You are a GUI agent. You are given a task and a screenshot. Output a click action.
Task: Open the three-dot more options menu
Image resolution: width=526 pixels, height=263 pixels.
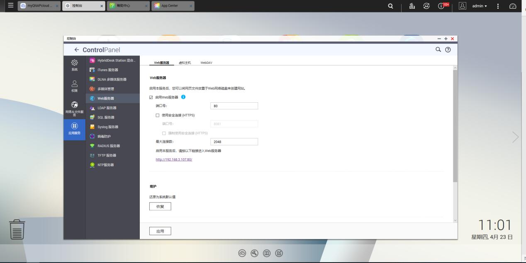pyautogui.click(x=498, y=6)
